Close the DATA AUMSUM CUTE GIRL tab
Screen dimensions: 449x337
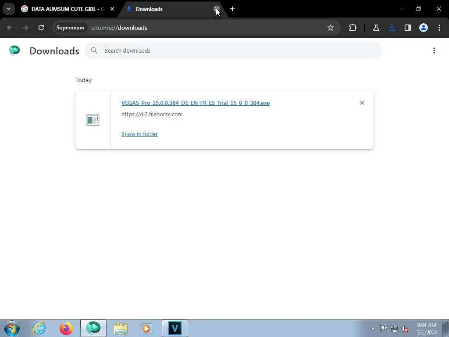[112, 9]
